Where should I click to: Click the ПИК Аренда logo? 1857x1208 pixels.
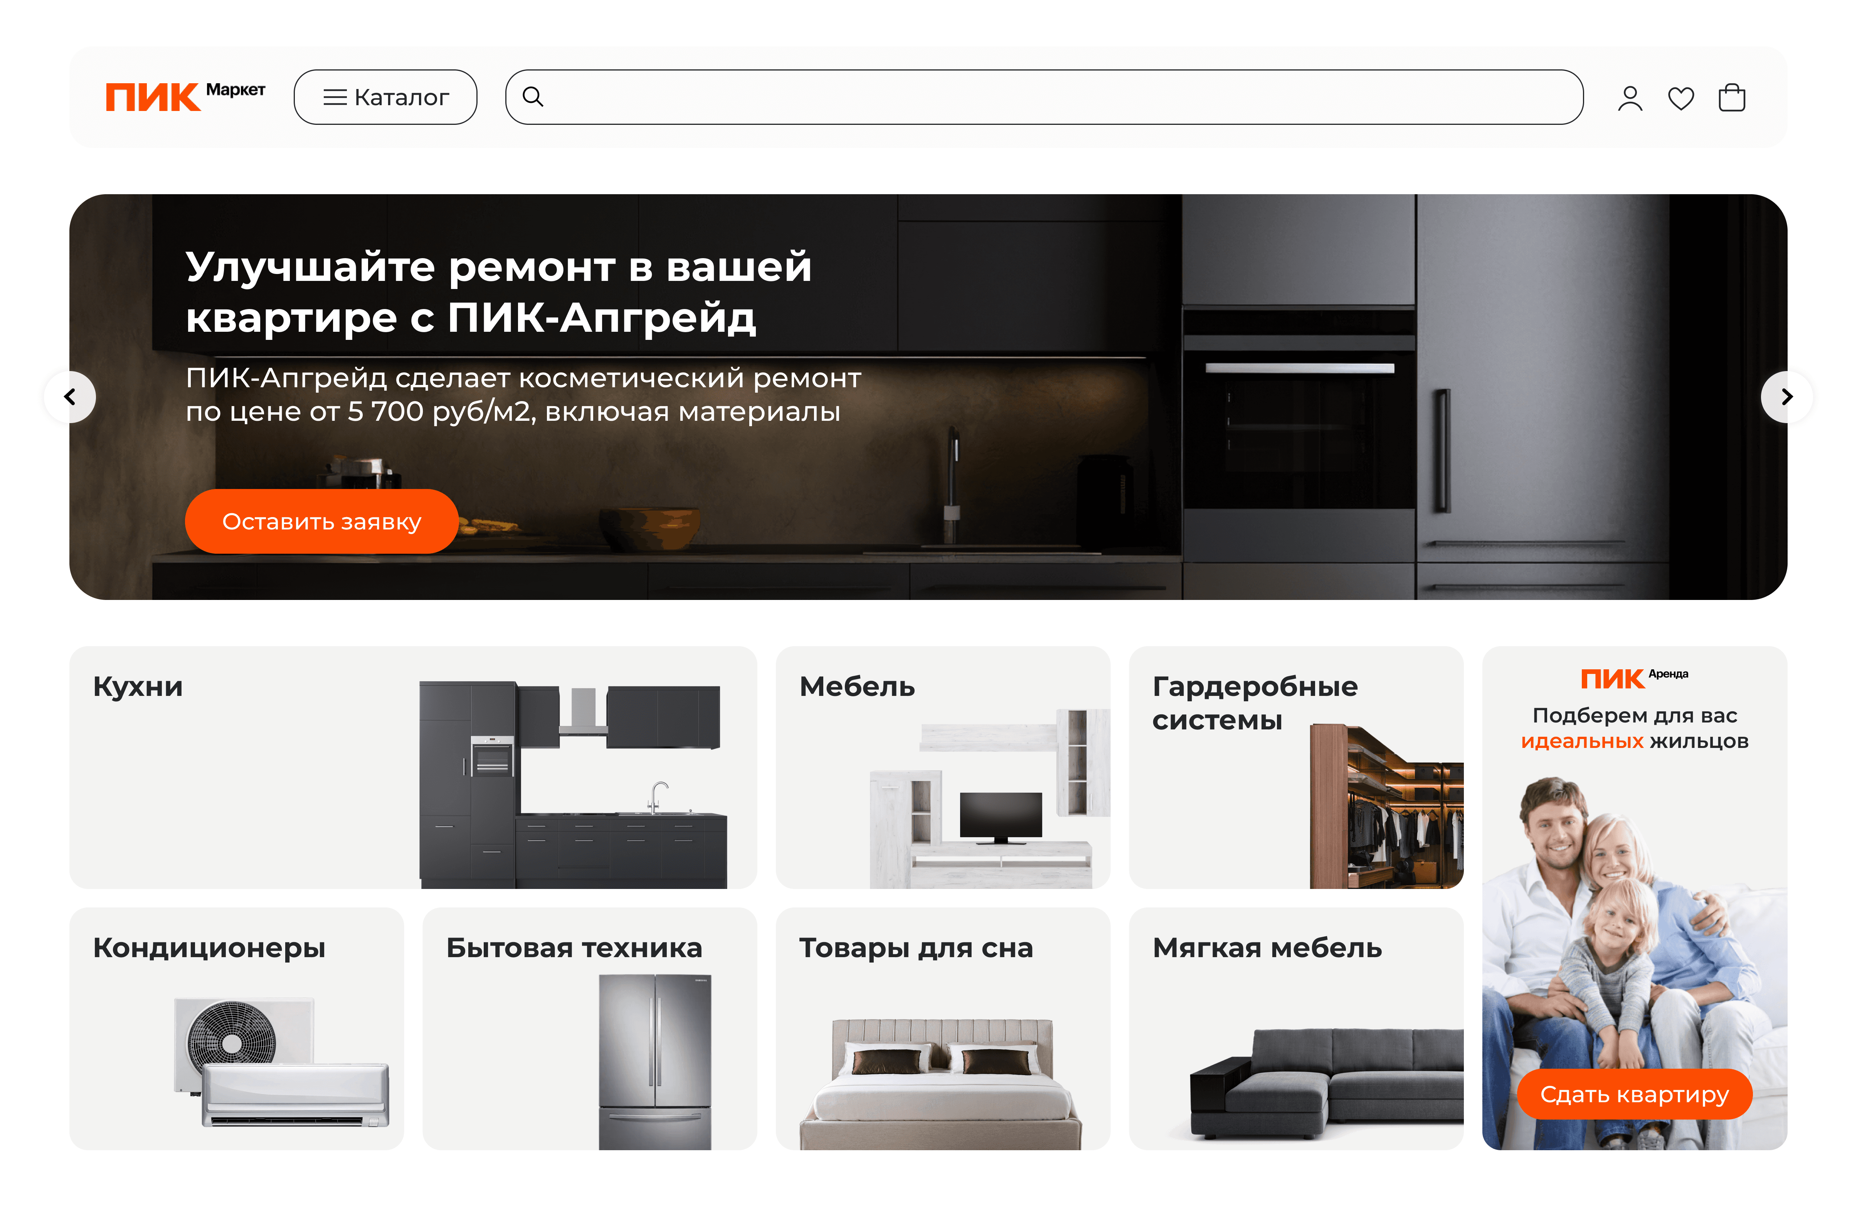click(x=1634, y=678)
